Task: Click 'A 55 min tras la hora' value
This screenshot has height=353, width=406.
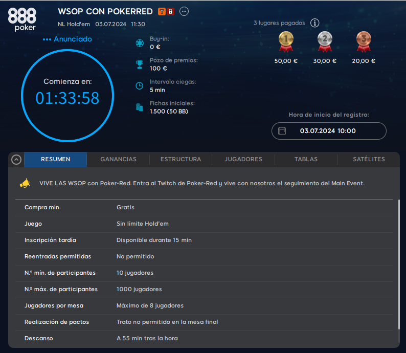Action: click(147, 338)
